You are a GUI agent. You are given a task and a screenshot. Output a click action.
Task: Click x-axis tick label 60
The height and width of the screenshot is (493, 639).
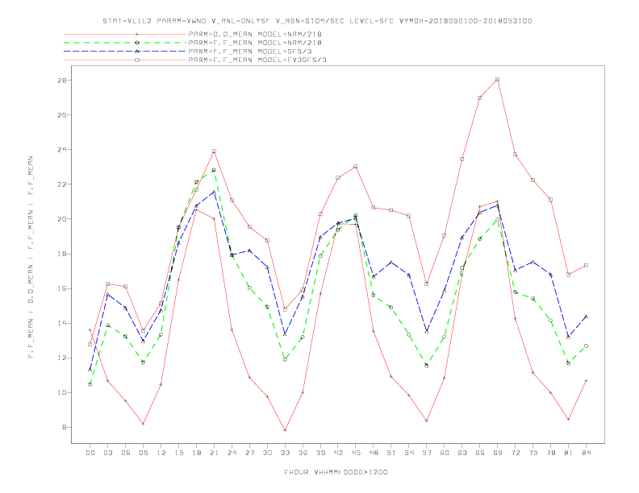[445, 453]
